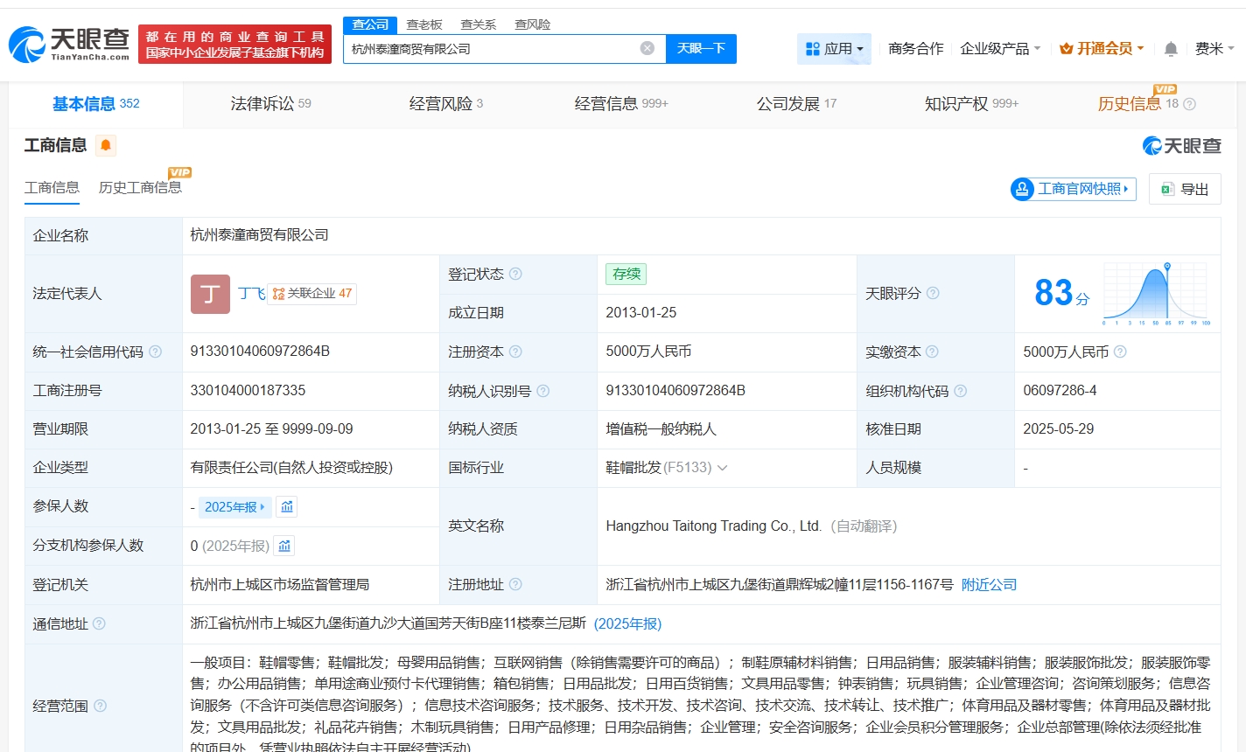Switch to the 公司发展 tab

coord(796,104)
